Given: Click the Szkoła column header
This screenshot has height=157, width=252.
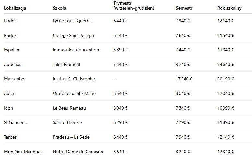Looking at the screenshot, I should [x=59, y=8].
